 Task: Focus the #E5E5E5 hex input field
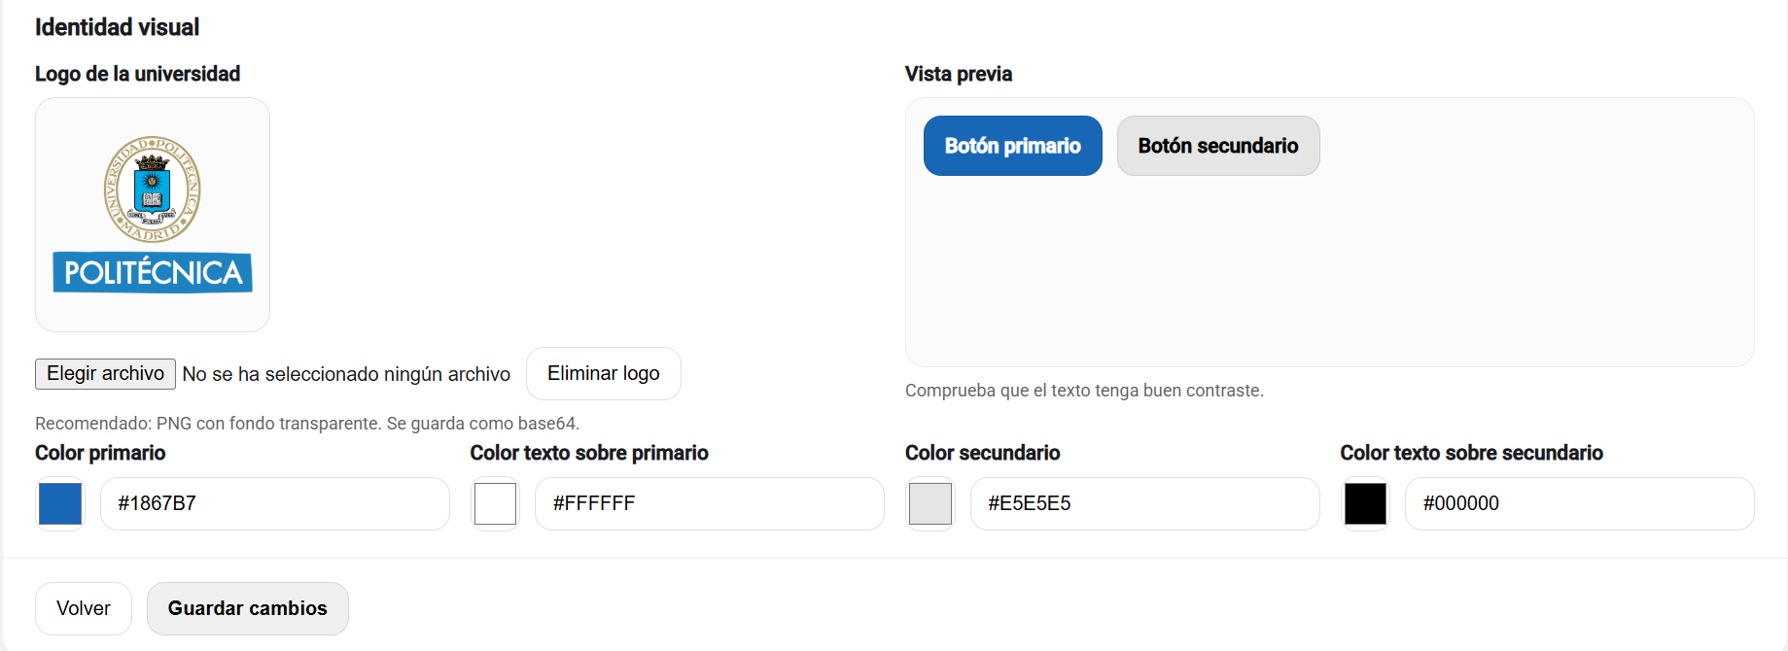(x=1144, y=504)
